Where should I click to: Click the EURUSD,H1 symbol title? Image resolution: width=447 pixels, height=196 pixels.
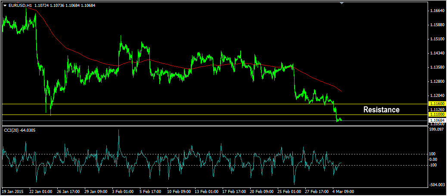pos(20,5)
